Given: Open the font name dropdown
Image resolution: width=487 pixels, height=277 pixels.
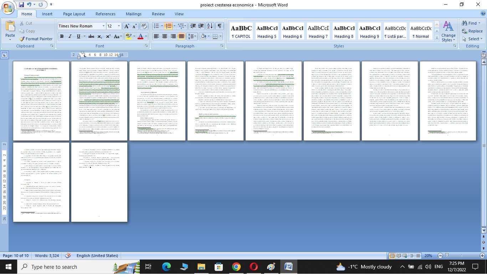Looking at the screenshot, I should (x=103, y=26).
